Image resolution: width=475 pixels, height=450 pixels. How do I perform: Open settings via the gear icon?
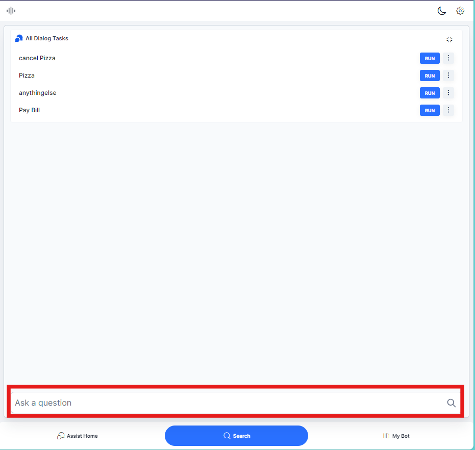460,11
